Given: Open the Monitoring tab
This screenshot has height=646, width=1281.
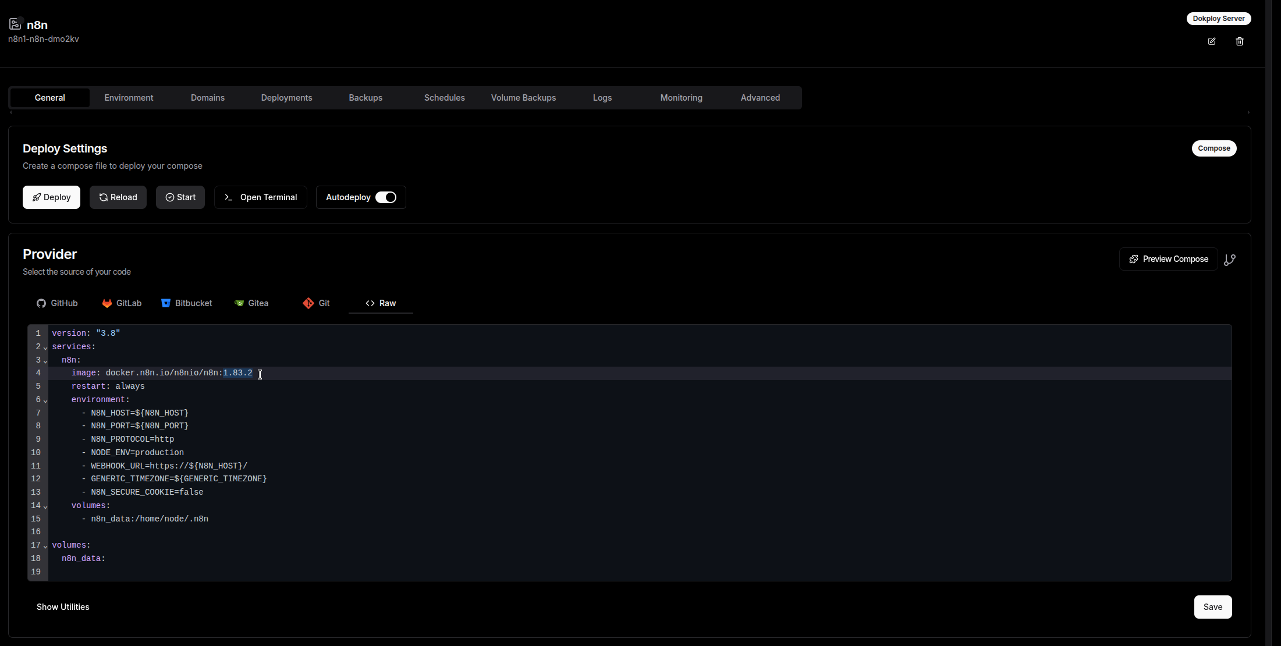Looking at the screenshot, I should tap(682, 98).
